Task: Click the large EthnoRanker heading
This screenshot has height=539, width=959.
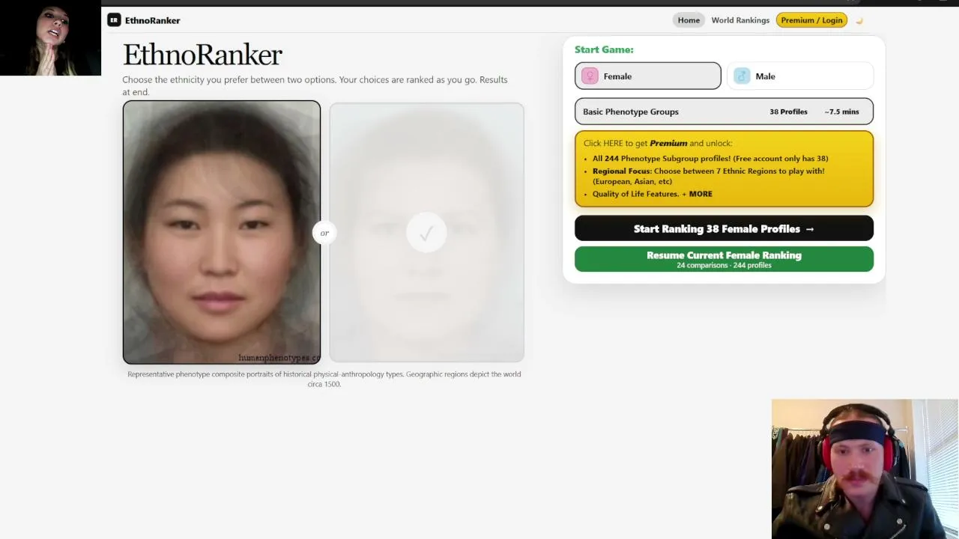Action: (202, 55)
